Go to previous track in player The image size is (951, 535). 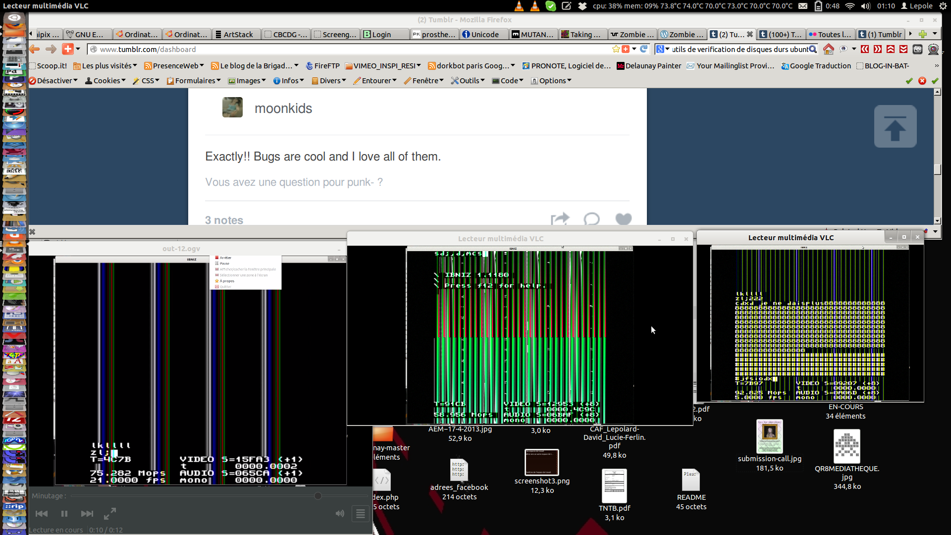click(42, 514)
